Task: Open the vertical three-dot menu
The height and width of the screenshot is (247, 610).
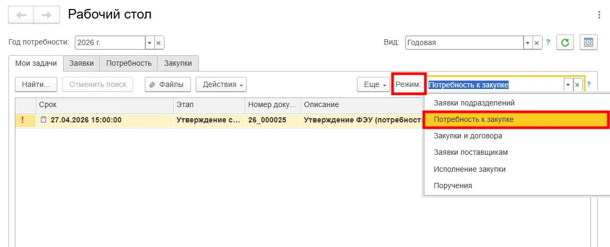Action: 599,15
